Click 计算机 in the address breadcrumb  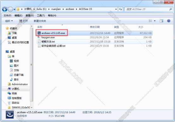(x=28, y=9)
